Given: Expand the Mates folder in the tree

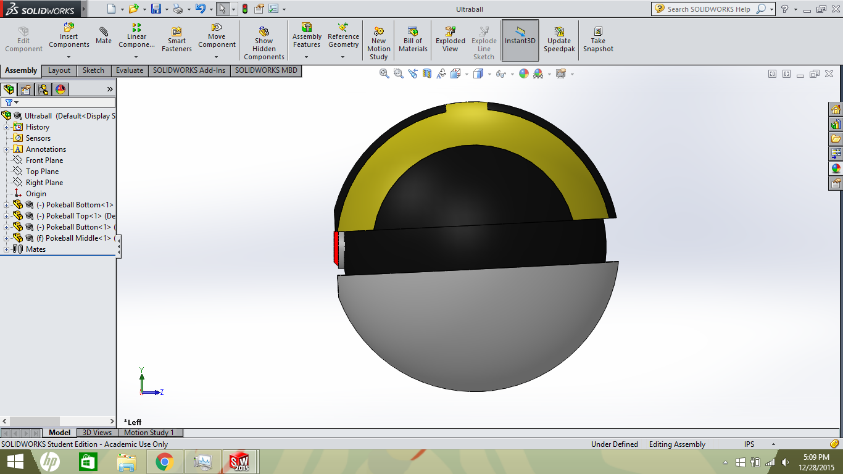Looking at the screenshot, I should (7, 249).
